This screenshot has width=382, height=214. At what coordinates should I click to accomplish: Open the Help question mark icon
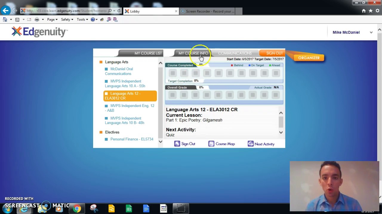93,20
